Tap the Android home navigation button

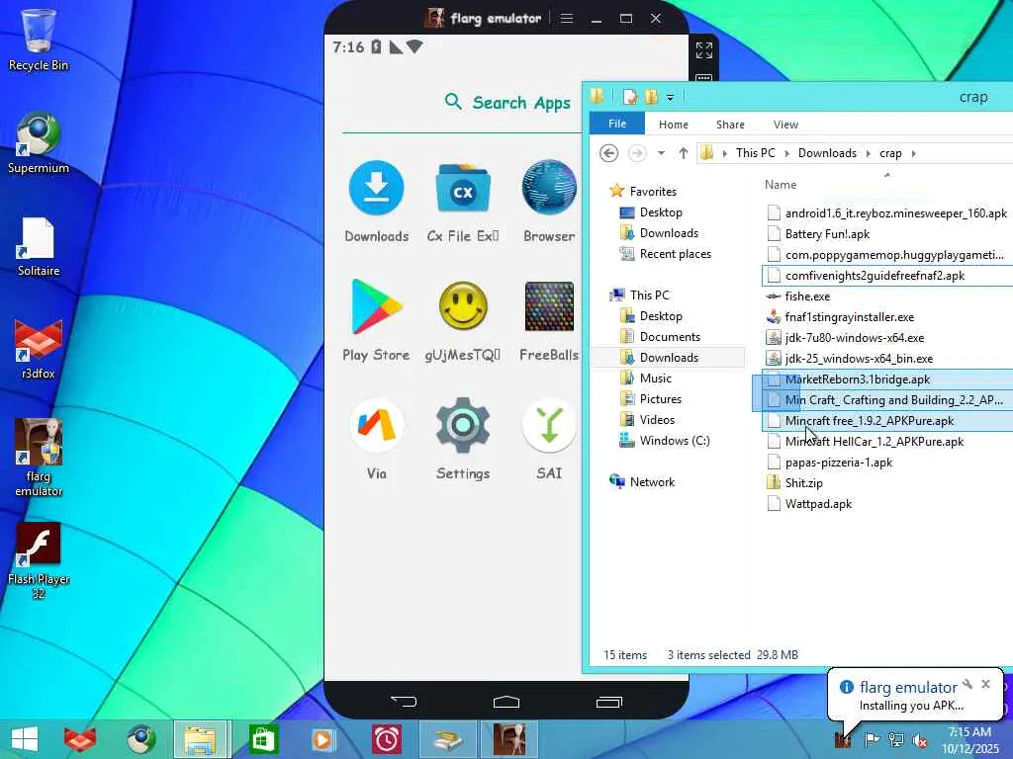click(506, 702)
